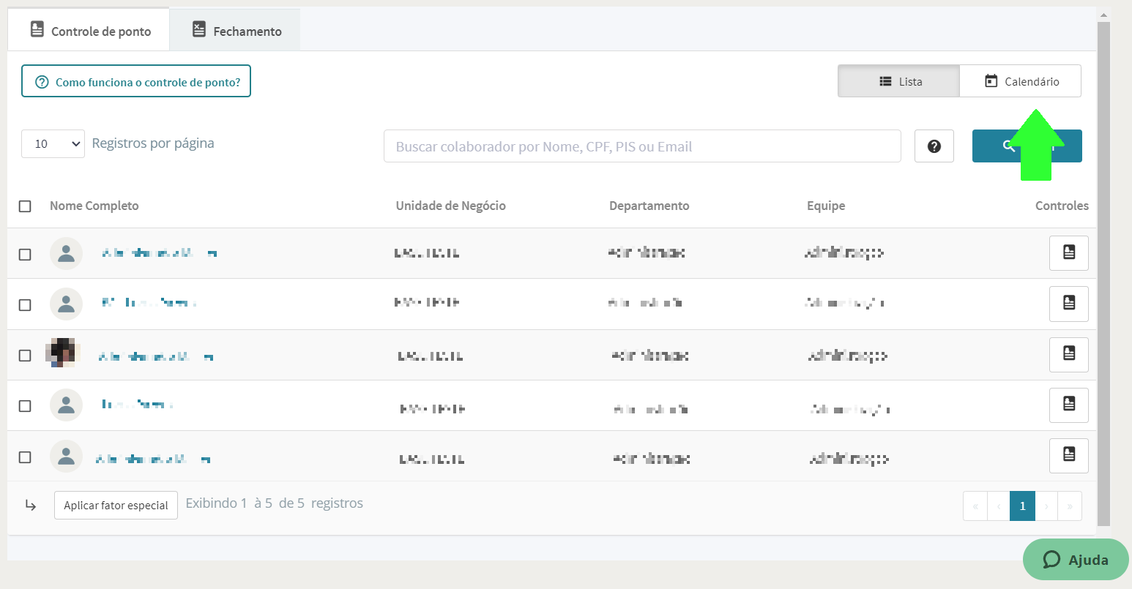Image resolution: width=1132 pixels, height=589 pixels.
Task: Check the first employee row checkbox
Action: [25, 255]
